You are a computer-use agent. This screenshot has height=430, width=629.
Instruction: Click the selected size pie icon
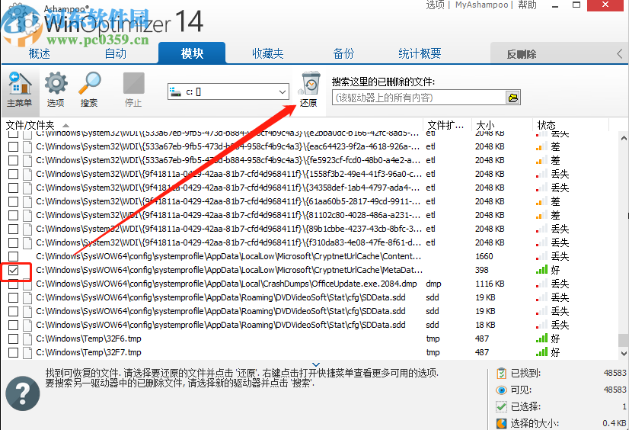tap(501, 423)
